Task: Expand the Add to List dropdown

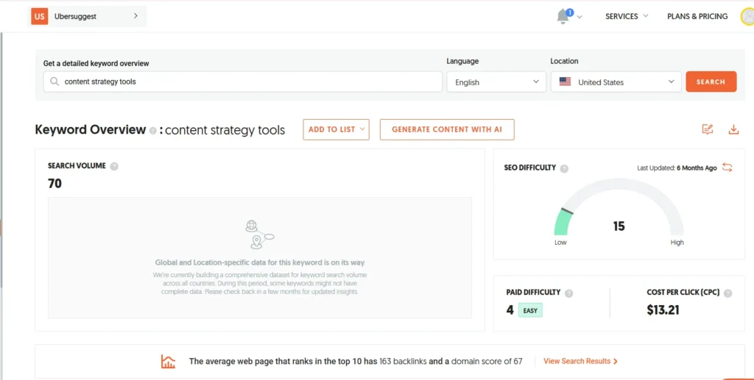Action: click(336, 129)
